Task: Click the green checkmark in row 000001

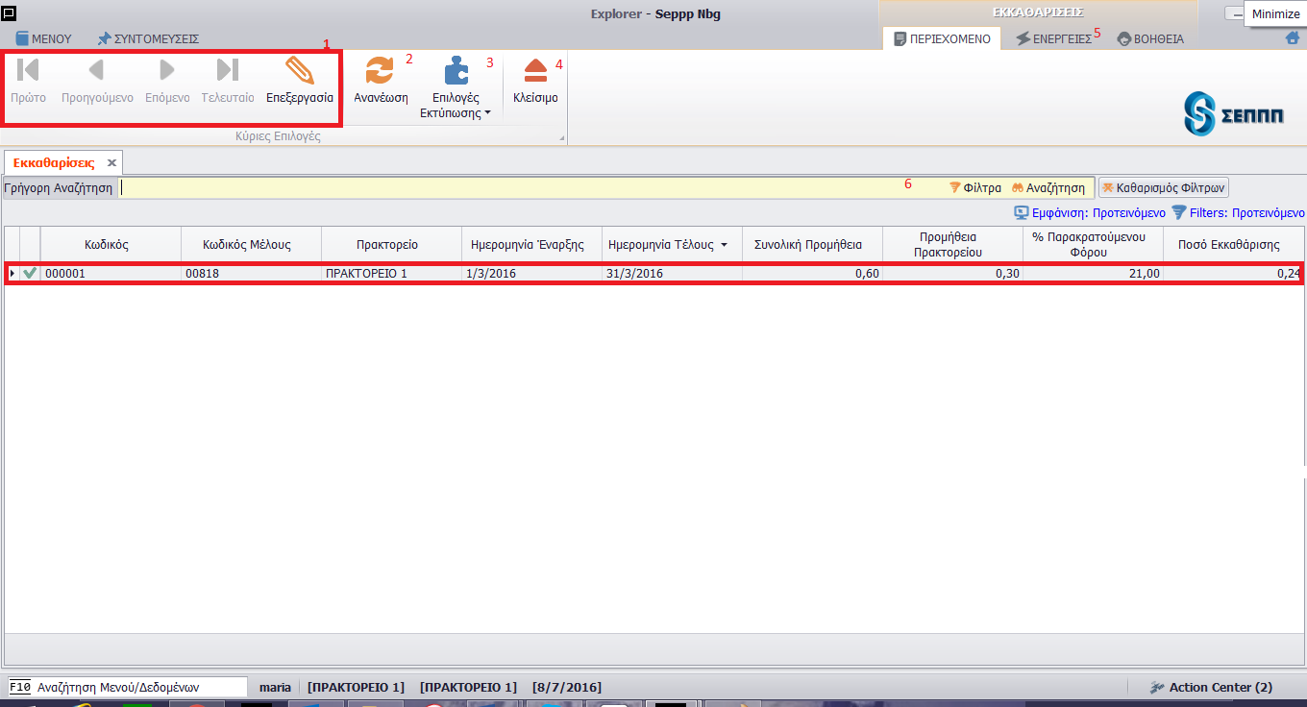Action: click(30, 274)
